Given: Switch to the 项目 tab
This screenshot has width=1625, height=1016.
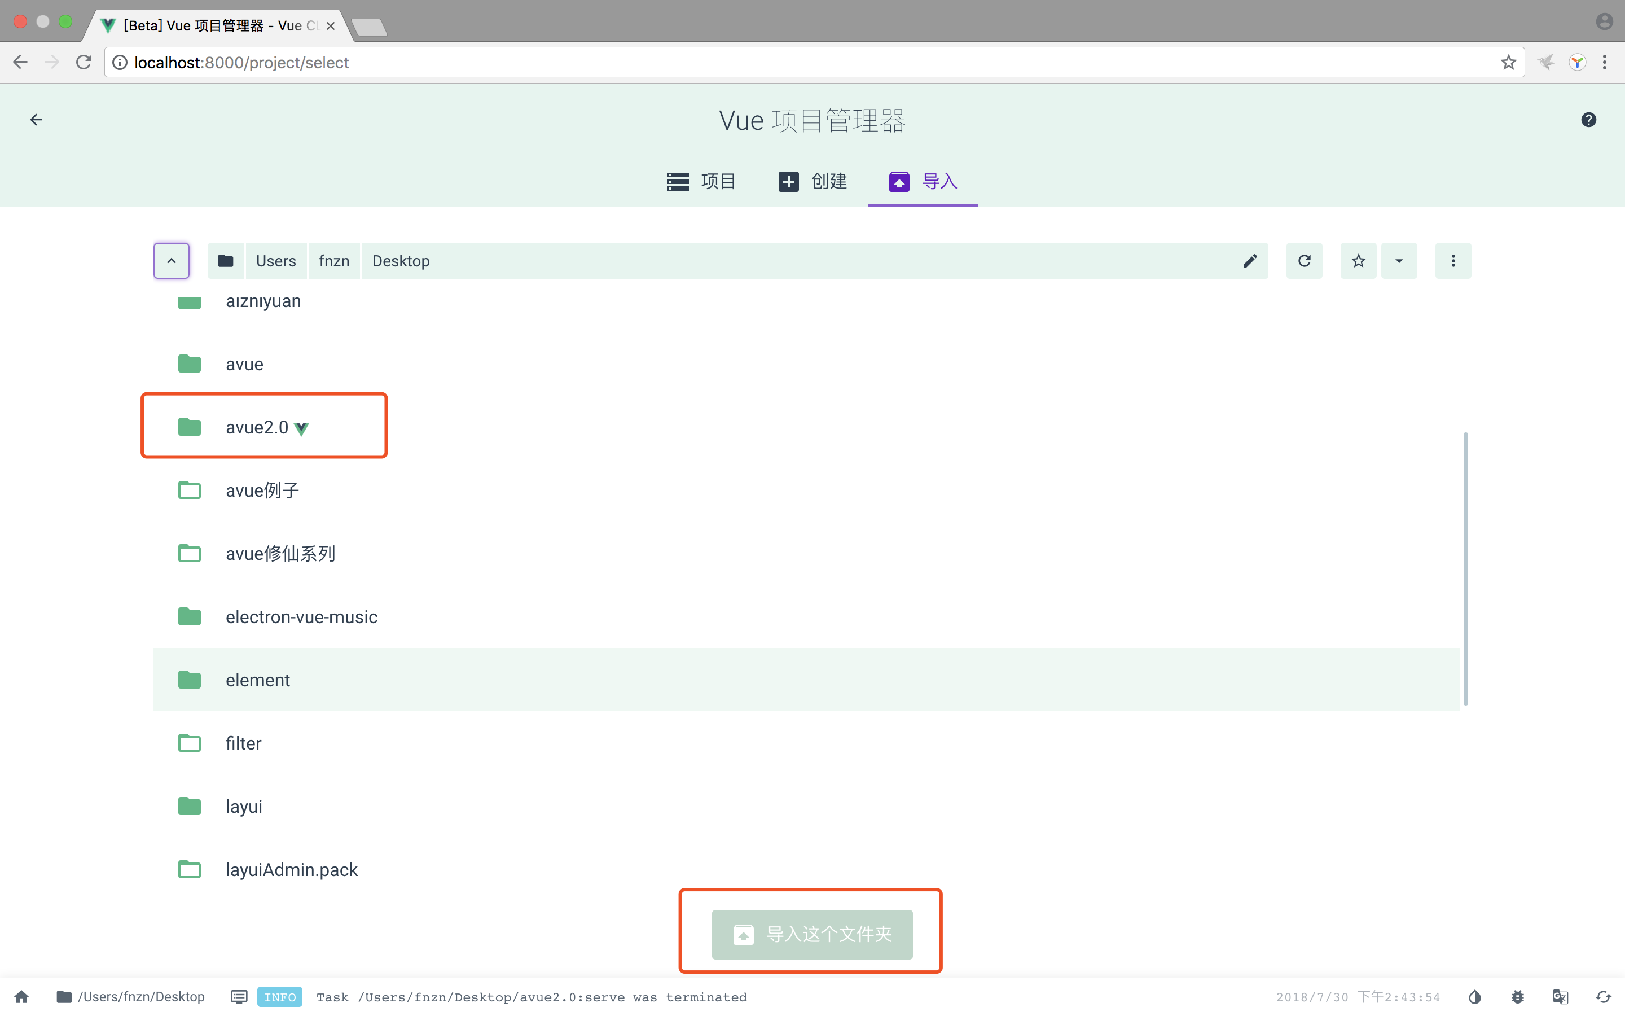Looking at the screenshot, I should (701, 181).
